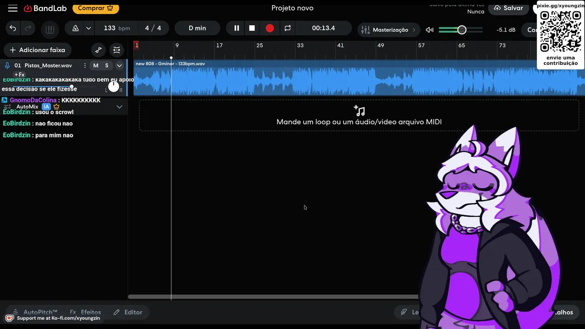Click the microphone icon of Pistas_Master track

7,65
